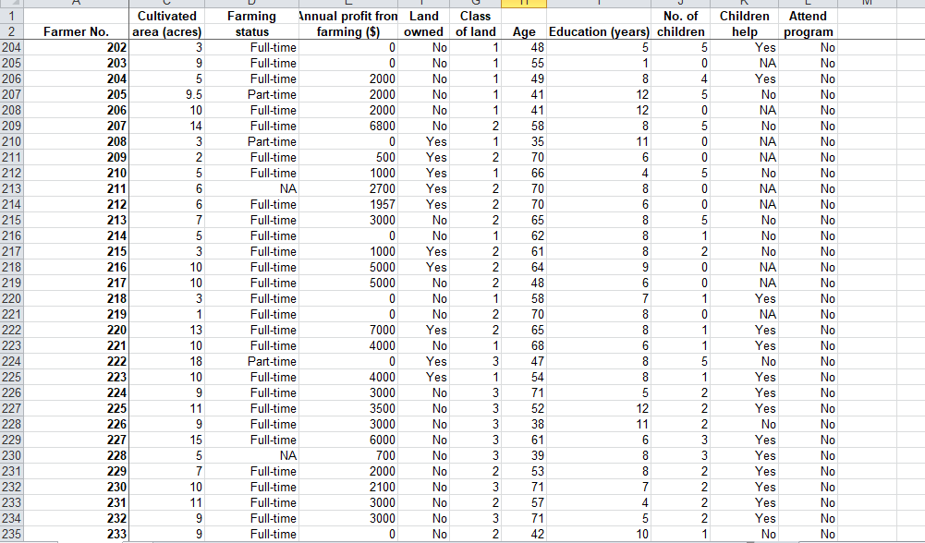Select the 'Attend program' header cell
The image size is (925, 543).
pyautogui.click(x=809, y=24)
